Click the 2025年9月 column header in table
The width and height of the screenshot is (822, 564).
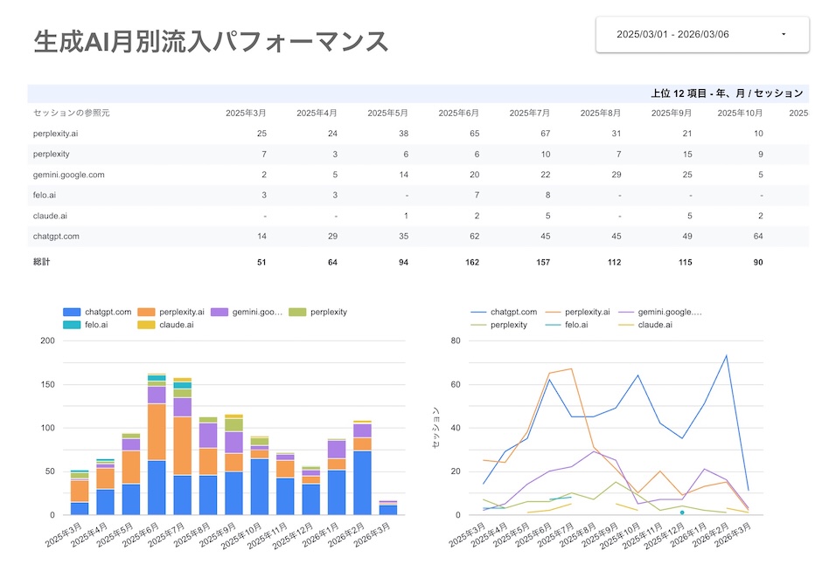[671, 113]
